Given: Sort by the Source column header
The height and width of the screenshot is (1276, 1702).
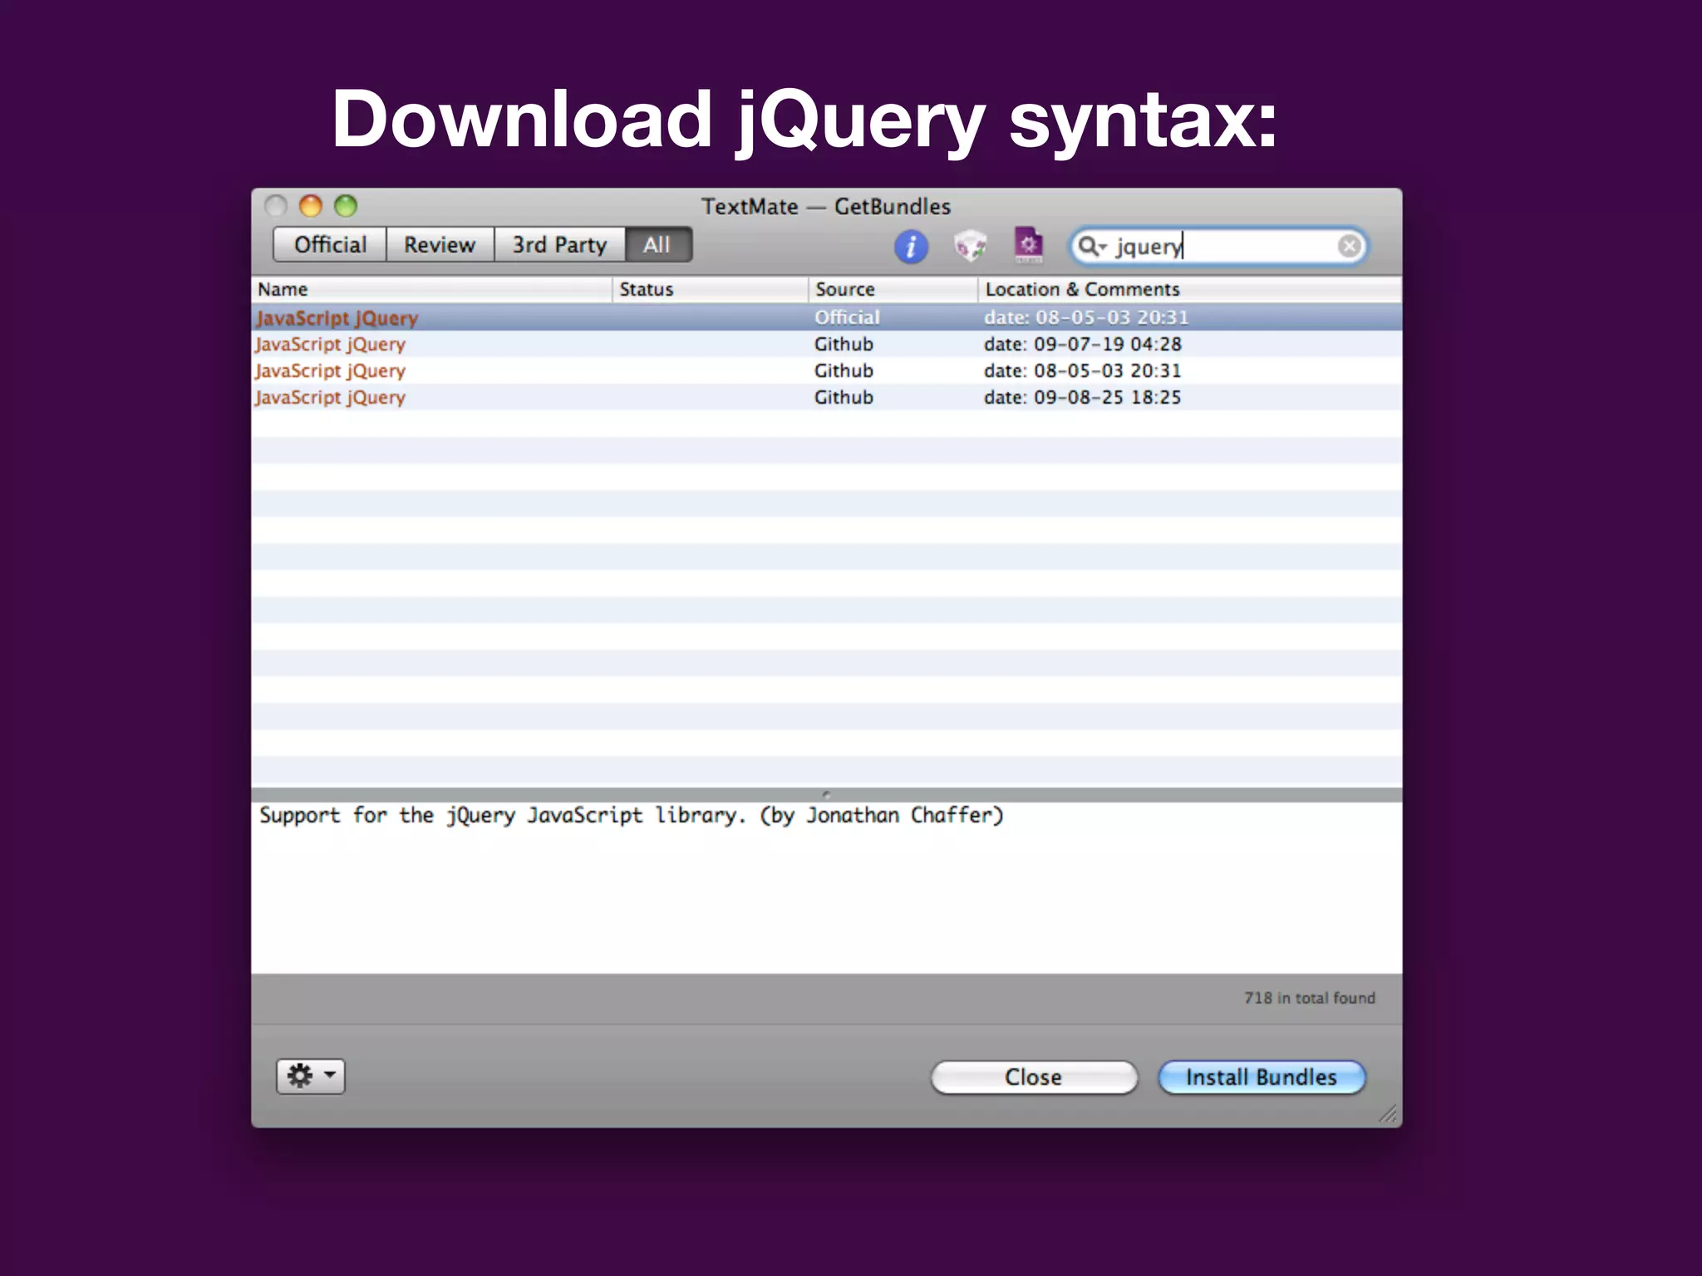Looking at the screenshot, I should pos(893,289).
